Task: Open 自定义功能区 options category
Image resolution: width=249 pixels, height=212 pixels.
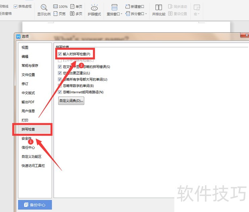Action: point(32,157)
